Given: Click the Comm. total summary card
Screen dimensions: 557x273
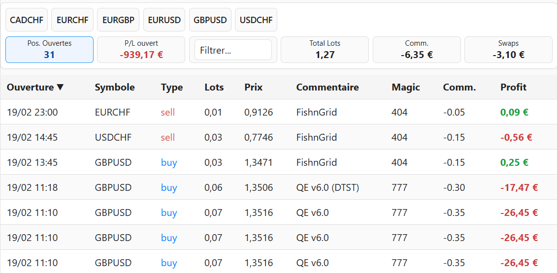Looking at the screenshot, I should [x=417, y=50].
